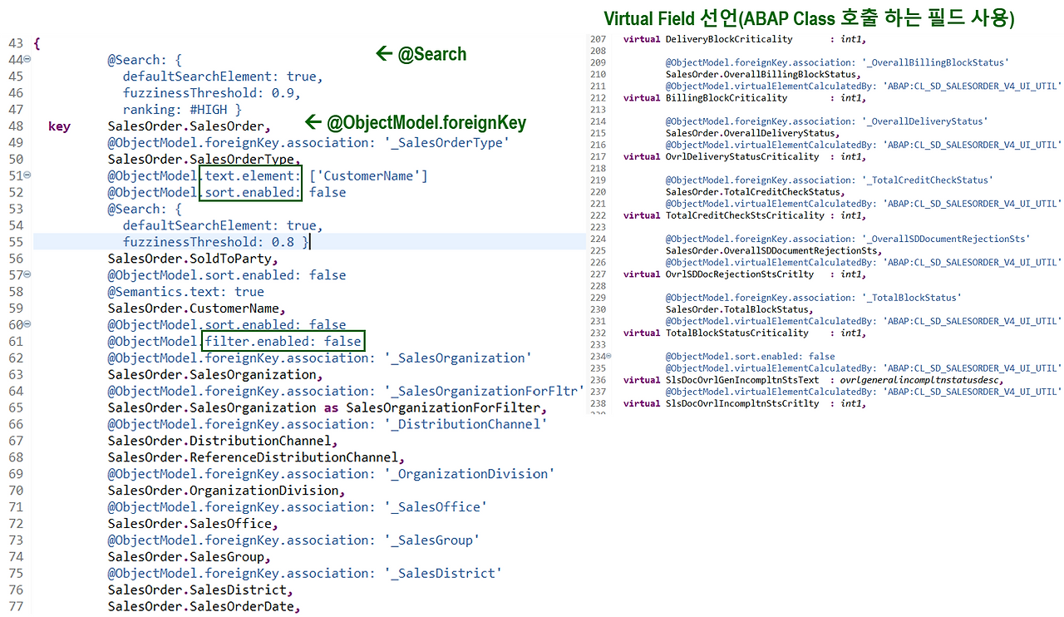Click the '_TotalCreditCheckStatus' association string

click(929, 180)
